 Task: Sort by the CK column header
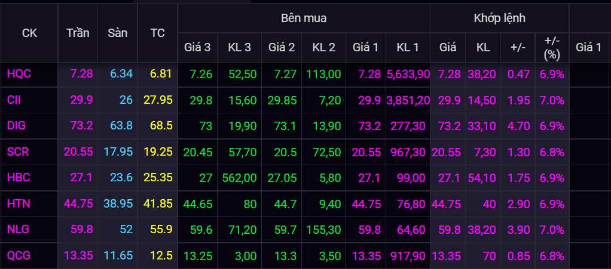click(29, 33)
